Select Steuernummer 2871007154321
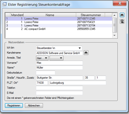 [86, 22]
